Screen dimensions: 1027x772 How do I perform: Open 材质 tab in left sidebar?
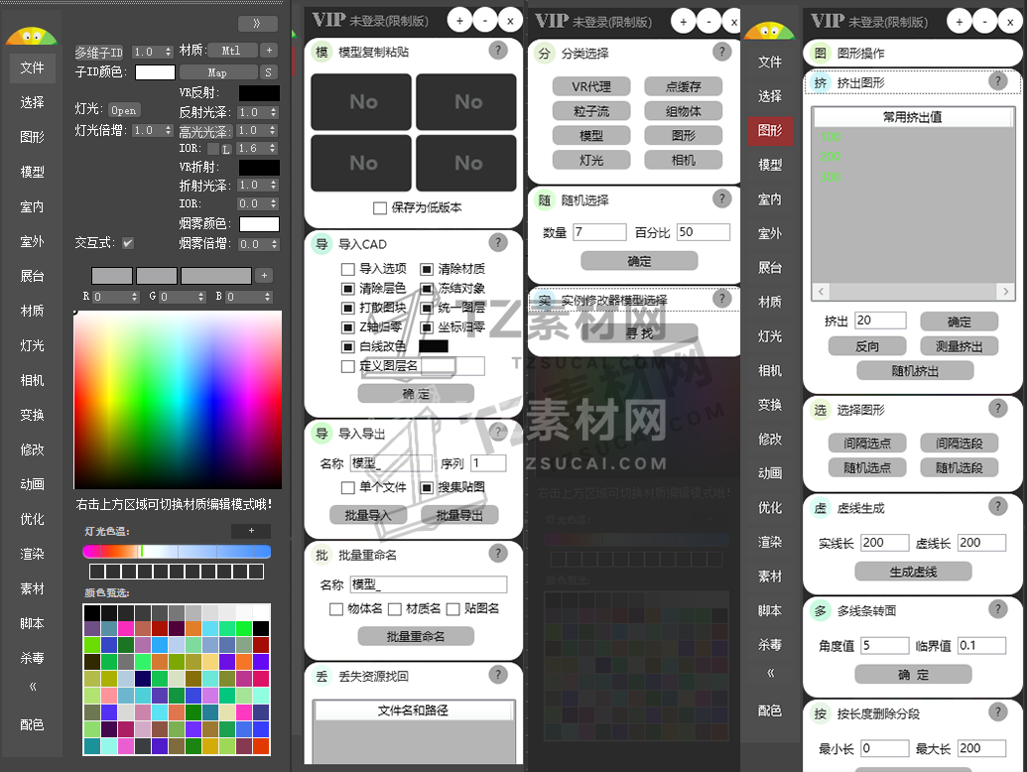tap(32, 311)
